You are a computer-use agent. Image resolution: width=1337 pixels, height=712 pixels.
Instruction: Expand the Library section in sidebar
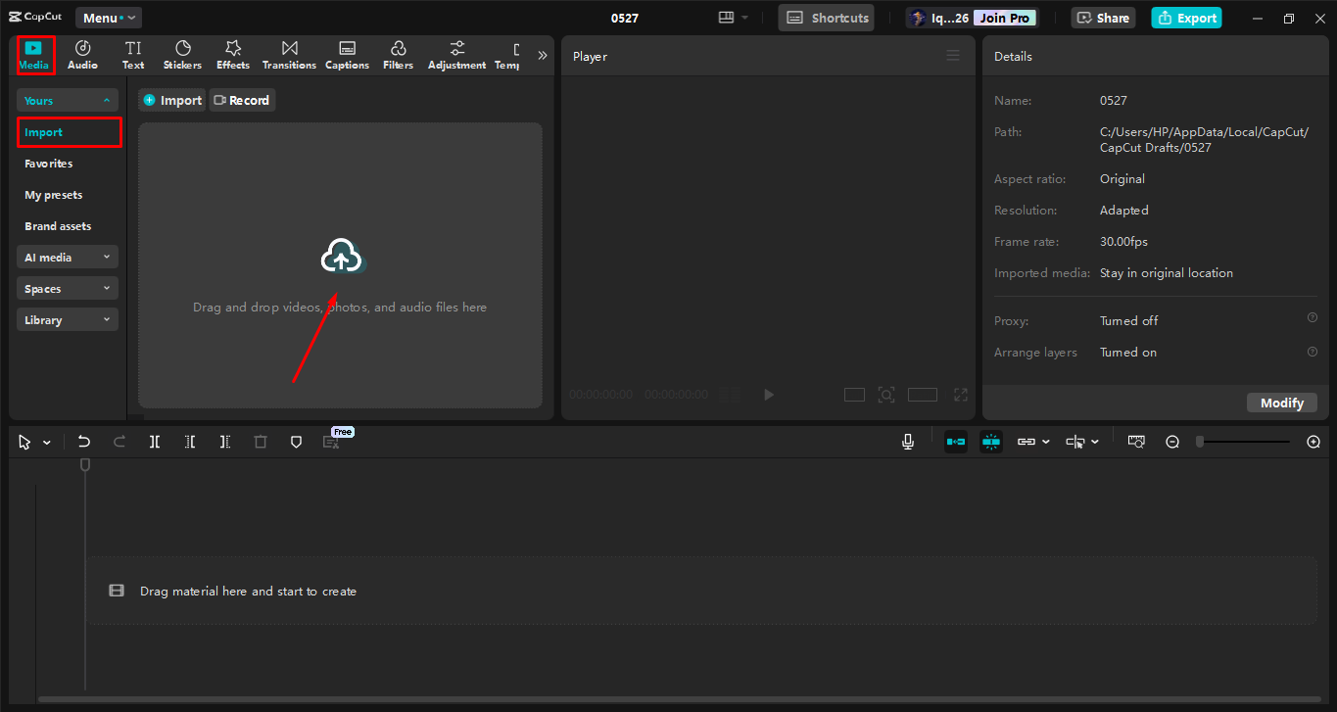pos(67,318)
